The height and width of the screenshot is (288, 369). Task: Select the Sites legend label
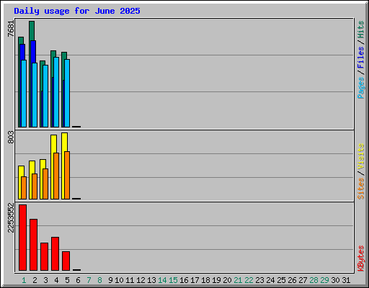pyautogui.click(x=360, y=189)
